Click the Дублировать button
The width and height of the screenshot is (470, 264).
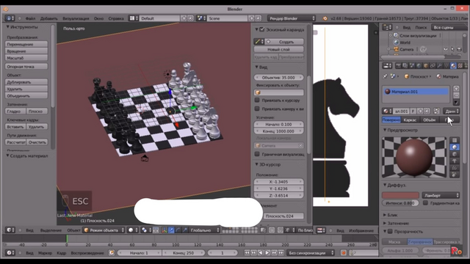26,81
